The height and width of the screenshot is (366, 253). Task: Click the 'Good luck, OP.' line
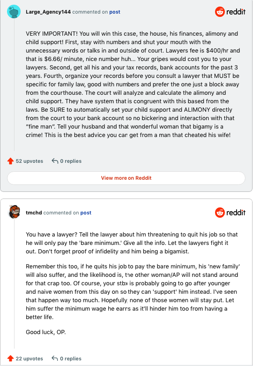pyautogui.click(x=46, y=332)
